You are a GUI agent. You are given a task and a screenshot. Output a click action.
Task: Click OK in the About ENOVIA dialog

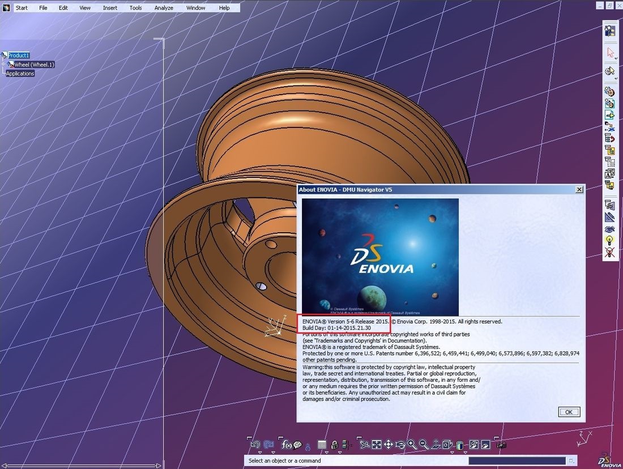569,412
